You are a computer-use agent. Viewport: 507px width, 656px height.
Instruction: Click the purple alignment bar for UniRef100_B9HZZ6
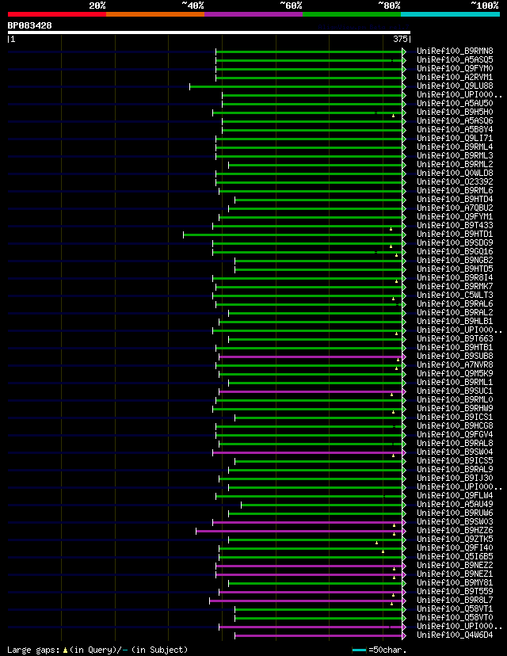click(x=299, y=532)
